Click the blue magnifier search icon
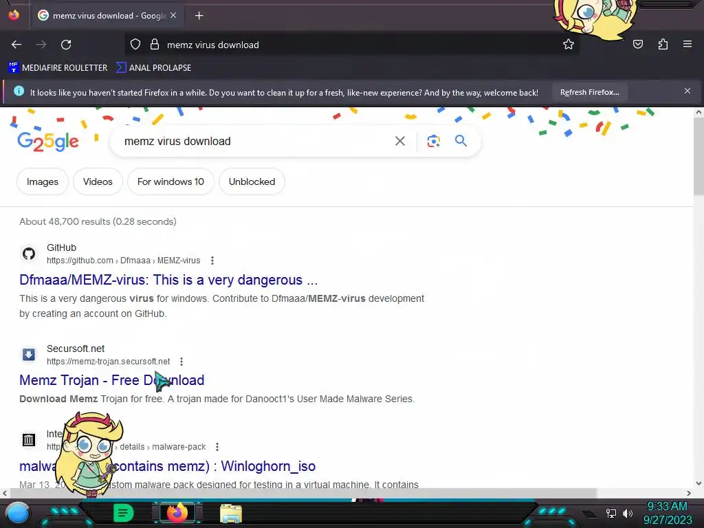The image size is (704, 528). coord(461,141)
